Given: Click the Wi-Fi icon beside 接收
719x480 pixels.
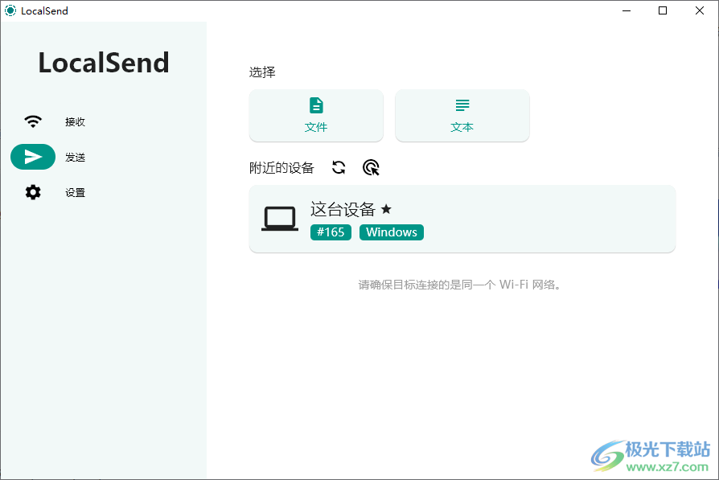Looking at the screenshot, I should pos(32,121).
